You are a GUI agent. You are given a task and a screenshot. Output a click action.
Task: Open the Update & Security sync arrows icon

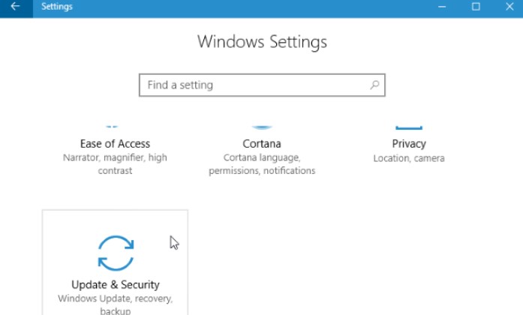(116, 252)
